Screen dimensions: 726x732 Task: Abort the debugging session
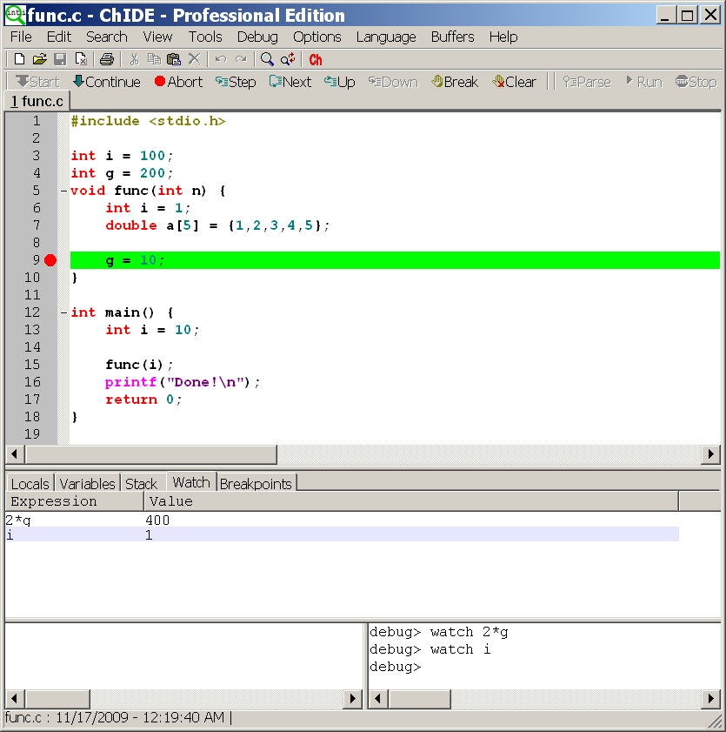[178, 82]
